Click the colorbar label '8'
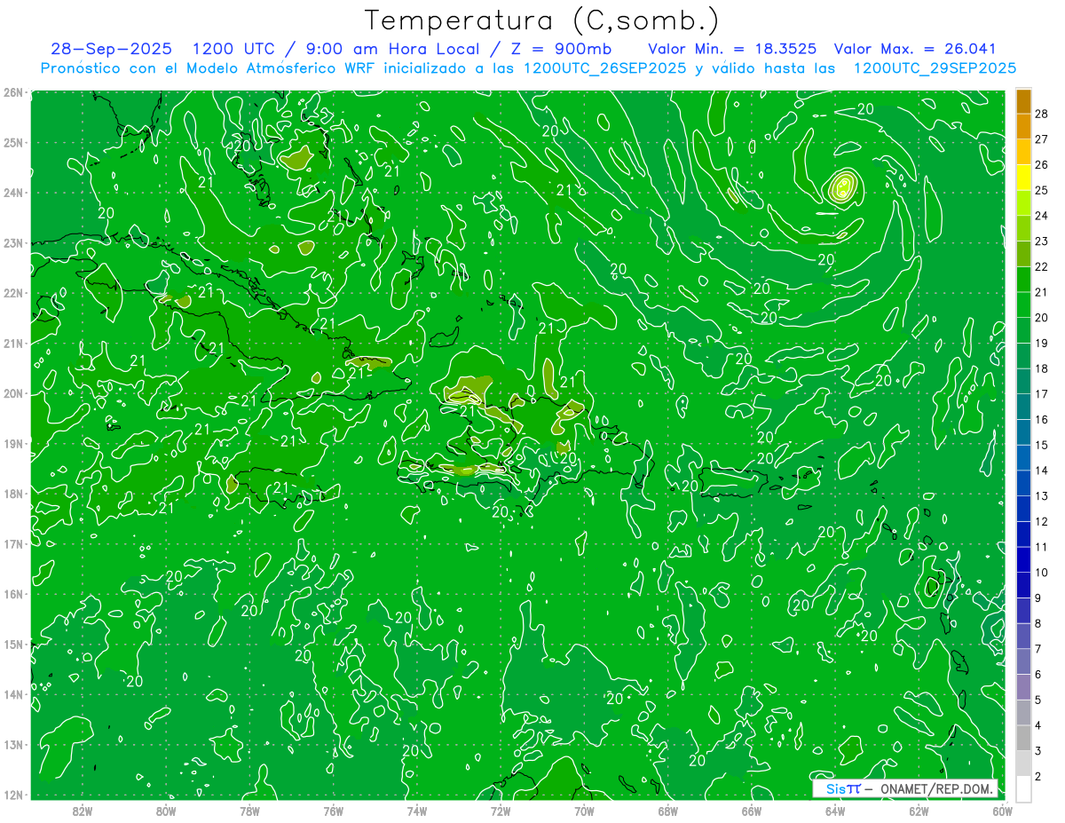 click(1038, 623)
